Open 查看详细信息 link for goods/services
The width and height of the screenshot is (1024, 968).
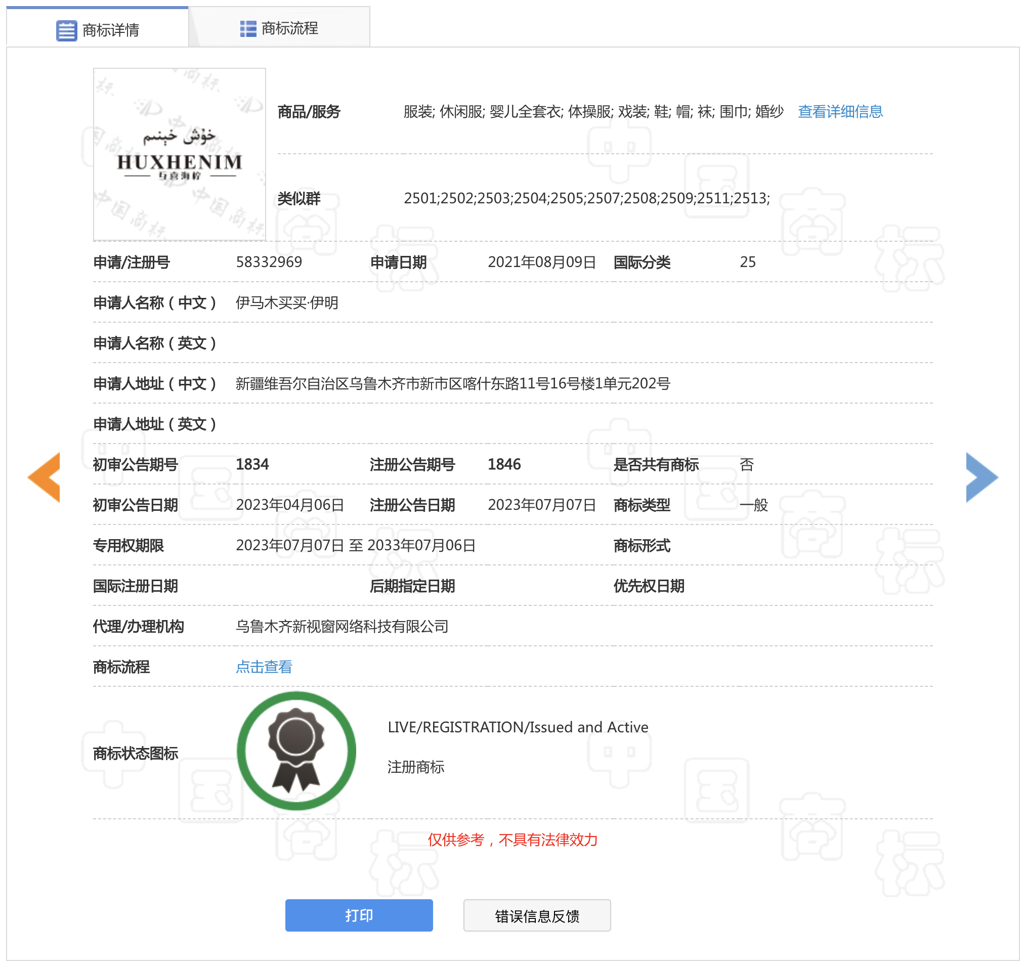pyautogui.click(x=840, y=111)
